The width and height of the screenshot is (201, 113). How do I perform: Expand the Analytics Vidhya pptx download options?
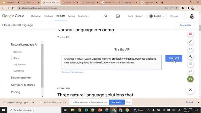pyautogui.click(x=33, y=102)
